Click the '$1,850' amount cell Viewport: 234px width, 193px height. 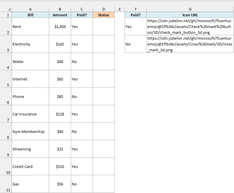pos(60,27)
